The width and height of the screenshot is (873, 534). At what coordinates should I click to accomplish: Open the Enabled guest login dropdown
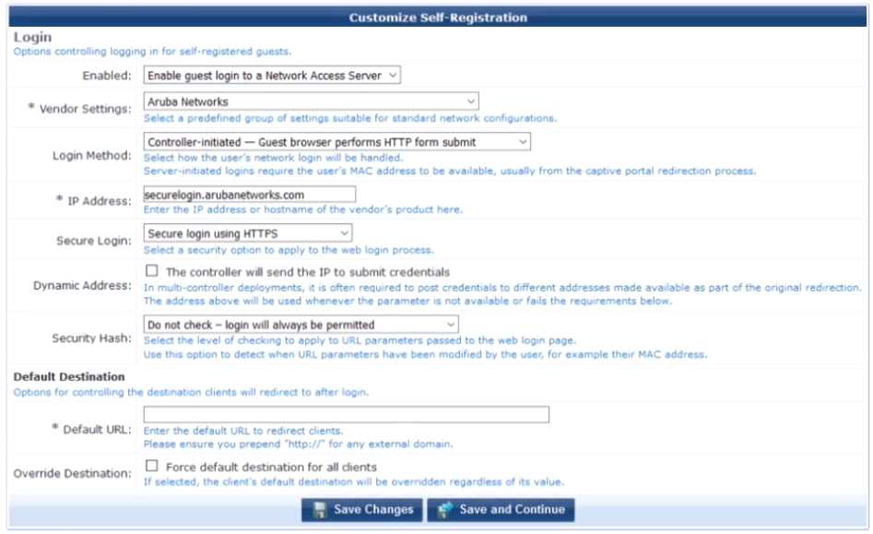coord(272,76)
